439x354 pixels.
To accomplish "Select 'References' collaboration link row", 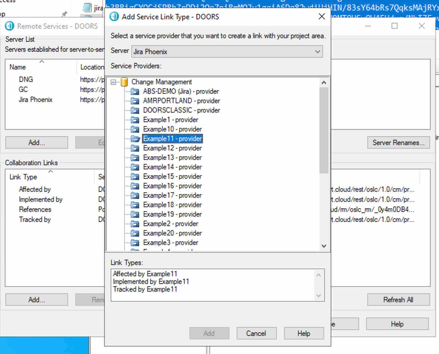I will point(35,210).
